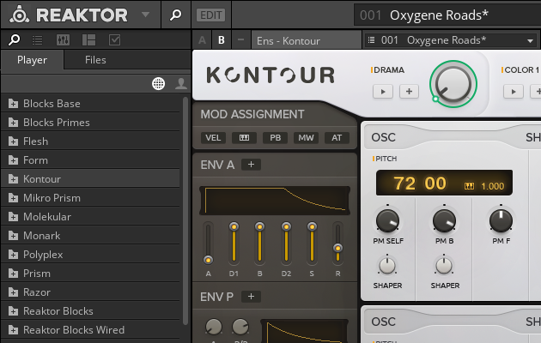The image size is (541, 343).
Task: Click the ENV A release R slider
Action: [x=337, y=244]
